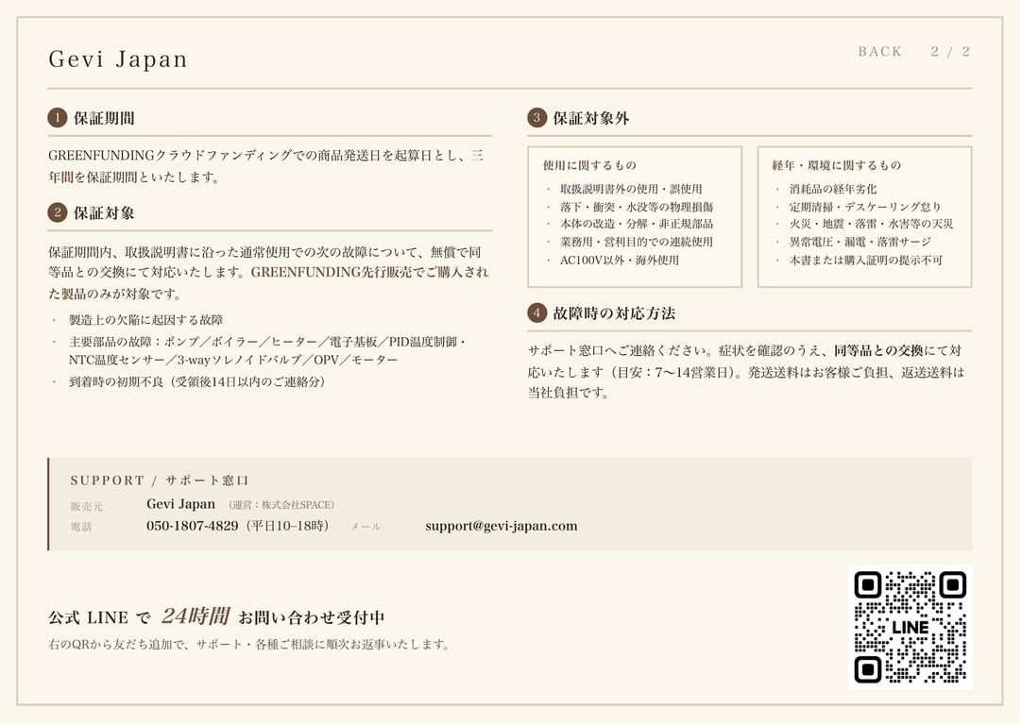Click the 経年・環境に関するもの box title
Viewport: 1022px width, 725px height.
tap(837, 165)
